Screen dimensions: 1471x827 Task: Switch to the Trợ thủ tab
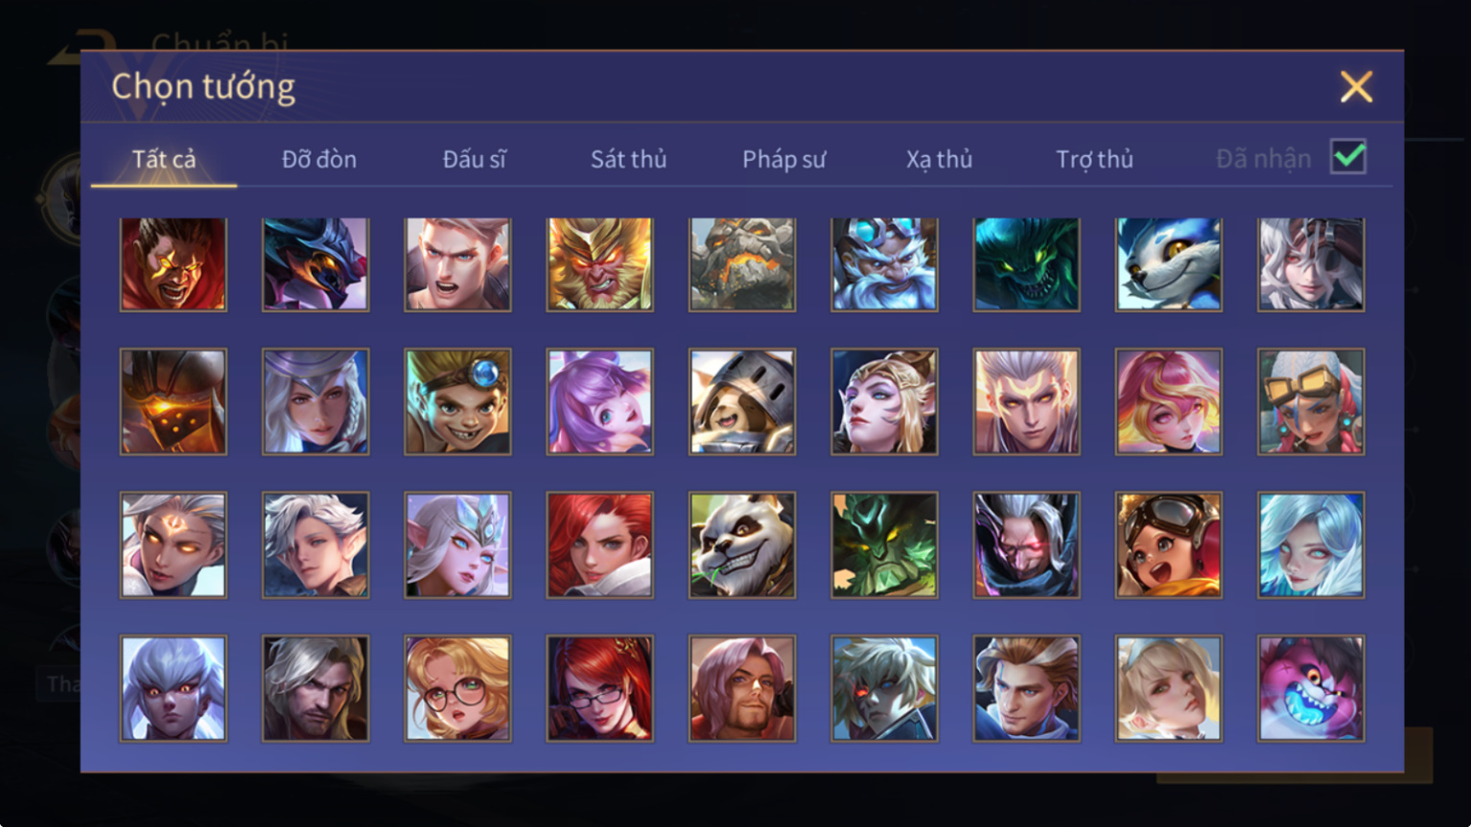(x=1094, y=159)
